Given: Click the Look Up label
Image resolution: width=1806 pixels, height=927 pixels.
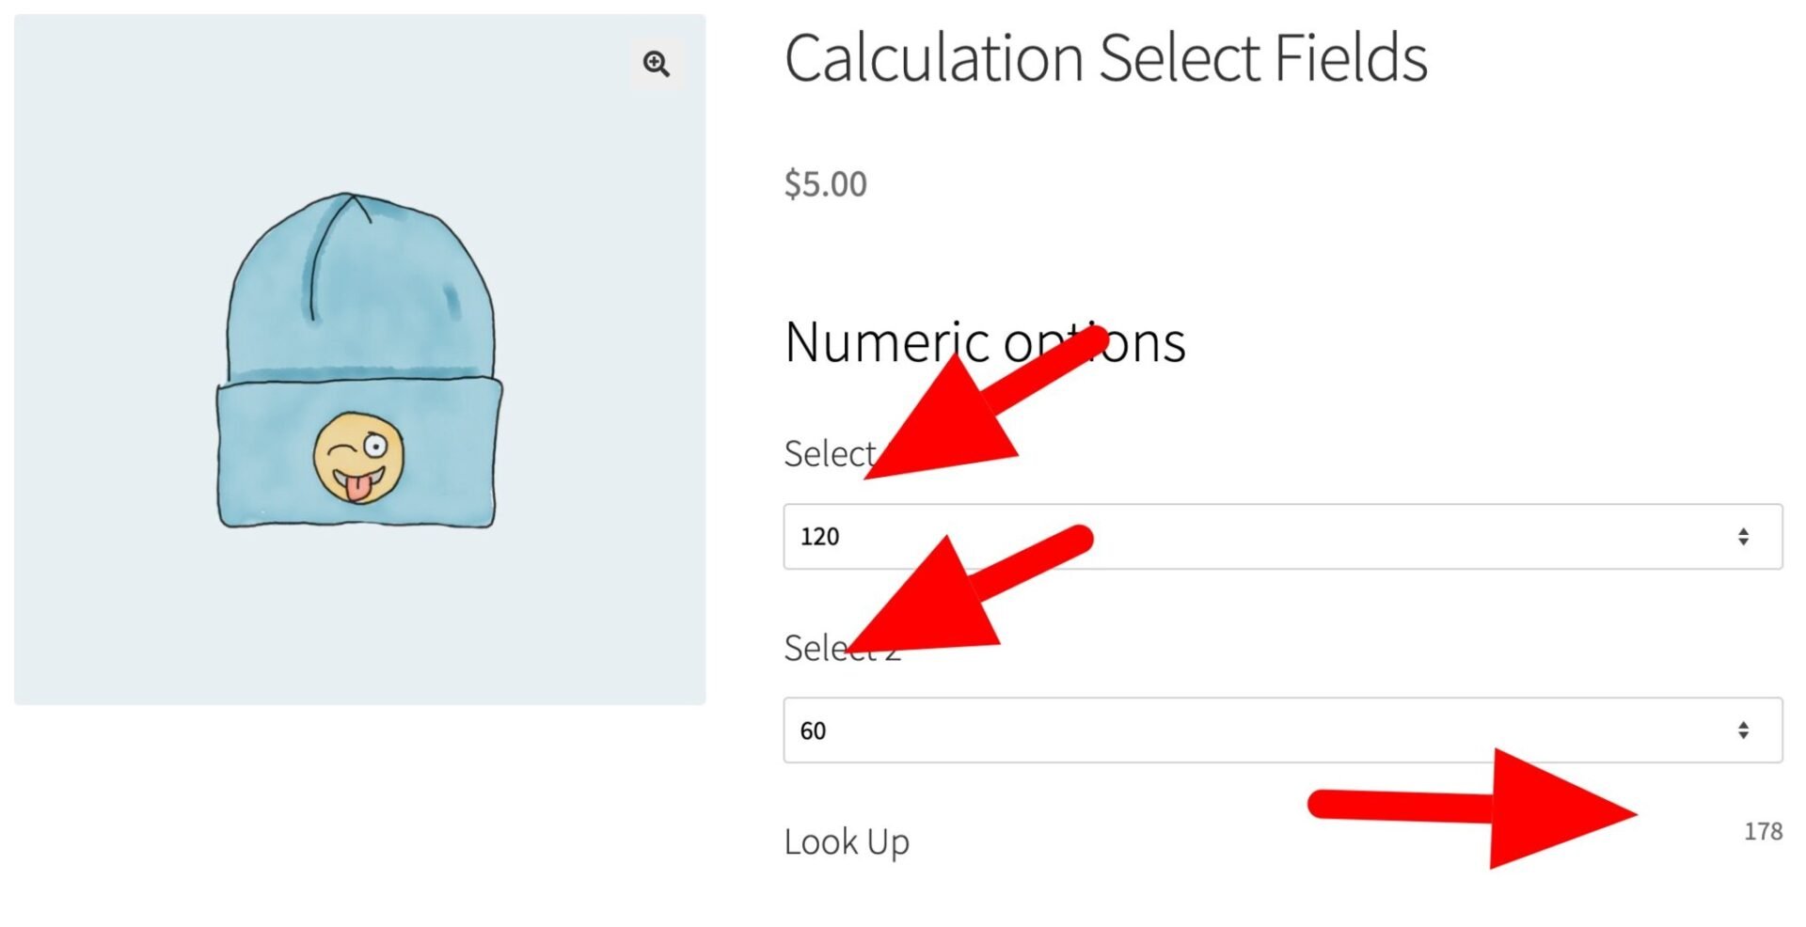Looking at the screenshot, I should coord(846,841).
